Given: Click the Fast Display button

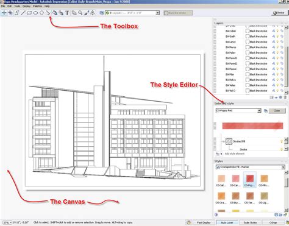Looking at the screenshot, I should (204, 222).
